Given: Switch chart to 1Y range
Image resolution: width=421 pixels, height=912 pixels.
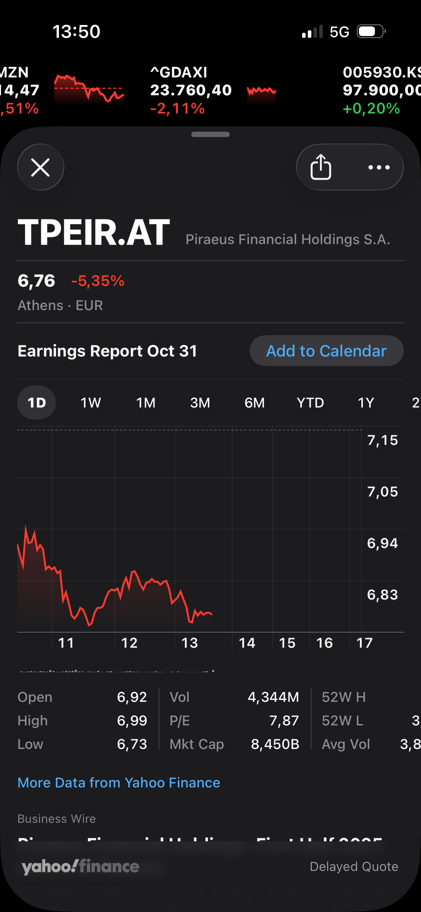Looking at the screenshot, I should click(366, 403).
